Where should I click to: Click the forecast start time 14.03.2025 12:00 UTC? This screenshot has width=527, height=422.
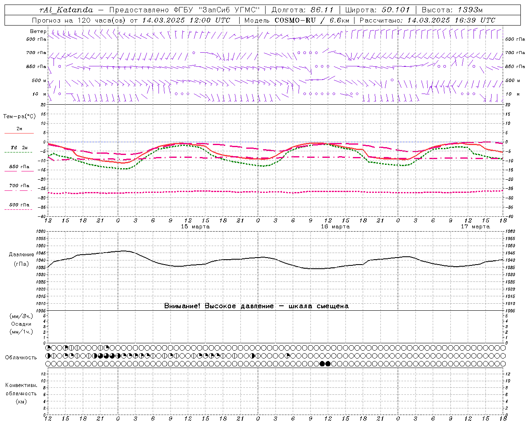(x=186, y=20)
